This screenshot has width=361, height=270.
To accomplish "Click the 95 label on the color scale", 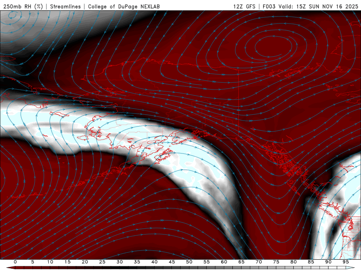I will (346, 262).
